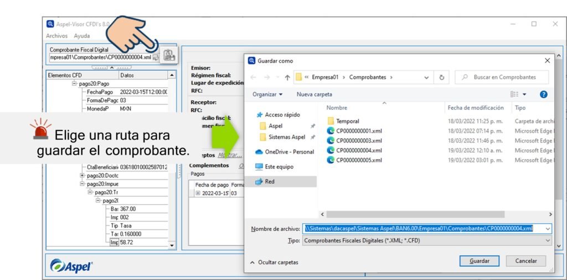Image resolution: width=567 pixels, height=280 pixels.
Task: Click the value 367.00 in tree
Action: 128,209
